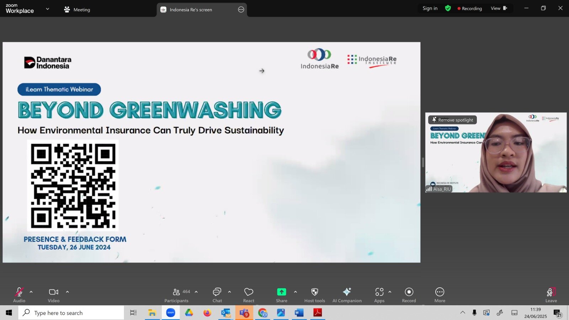Click the Recording indicator
Viewport: 569px width, 320px height.
(x=470, y=9)
